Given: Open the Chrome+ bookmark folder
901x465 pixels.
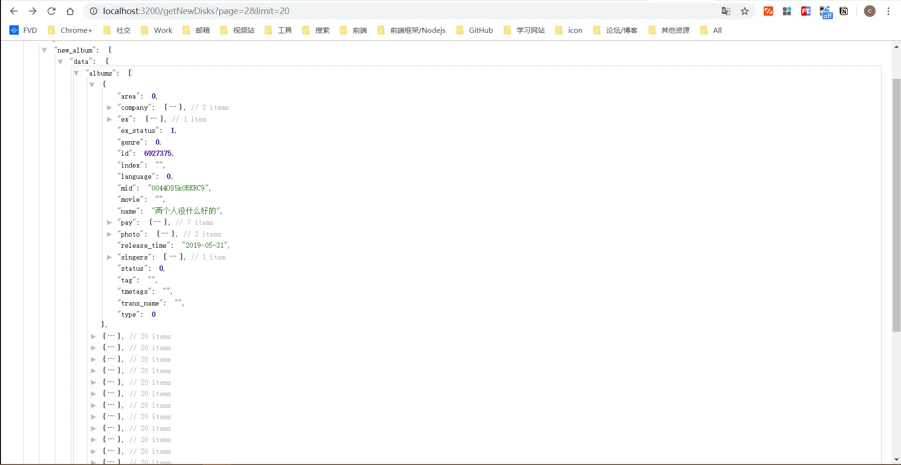Looking at the screenshot, I should pyautogui.click(x=70, y=30).
